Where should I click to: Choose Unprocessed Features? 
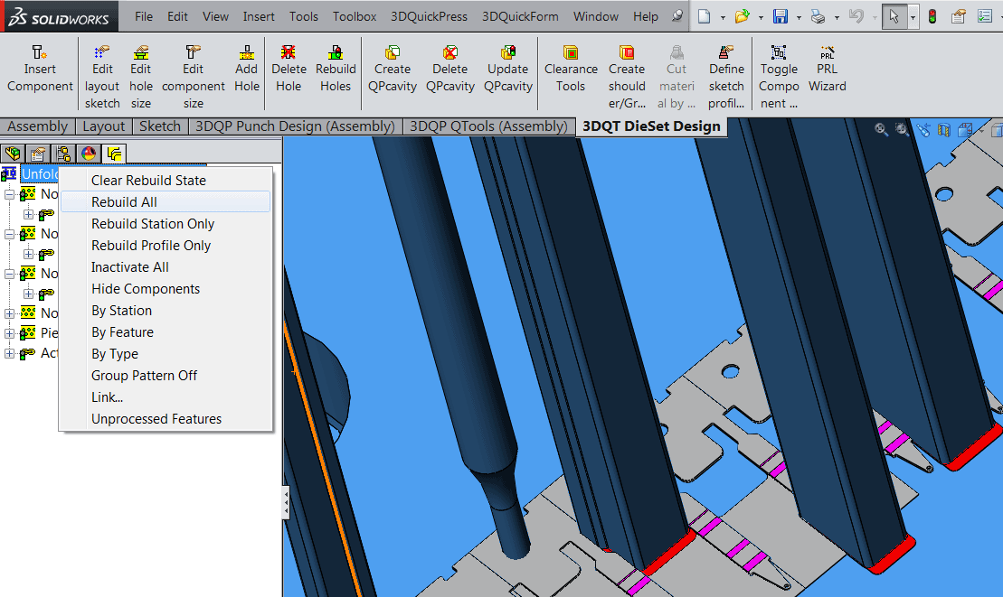(x=166, y=419)
